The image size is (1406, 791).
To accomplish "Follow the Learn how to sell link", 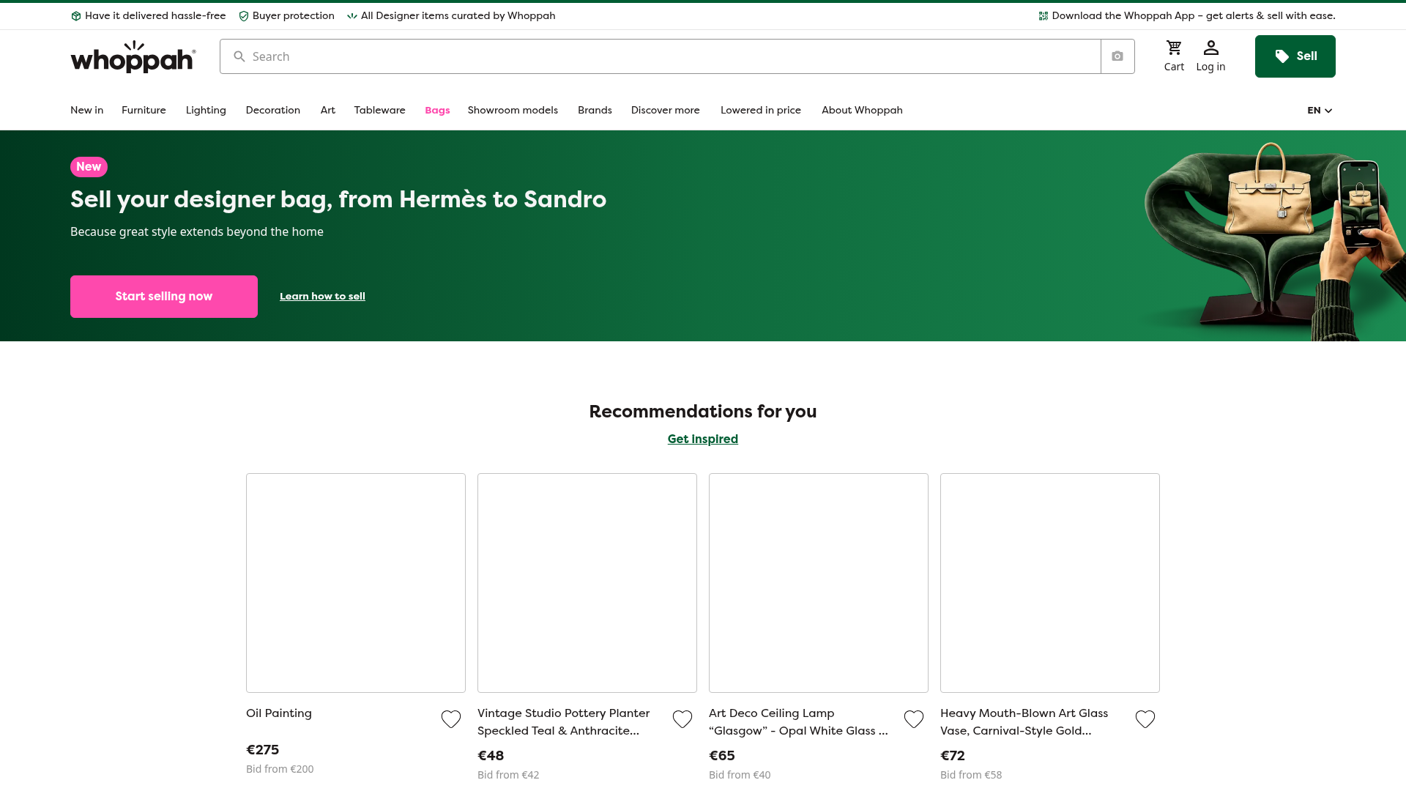I will pyautogui.click(x=322, y=297).
